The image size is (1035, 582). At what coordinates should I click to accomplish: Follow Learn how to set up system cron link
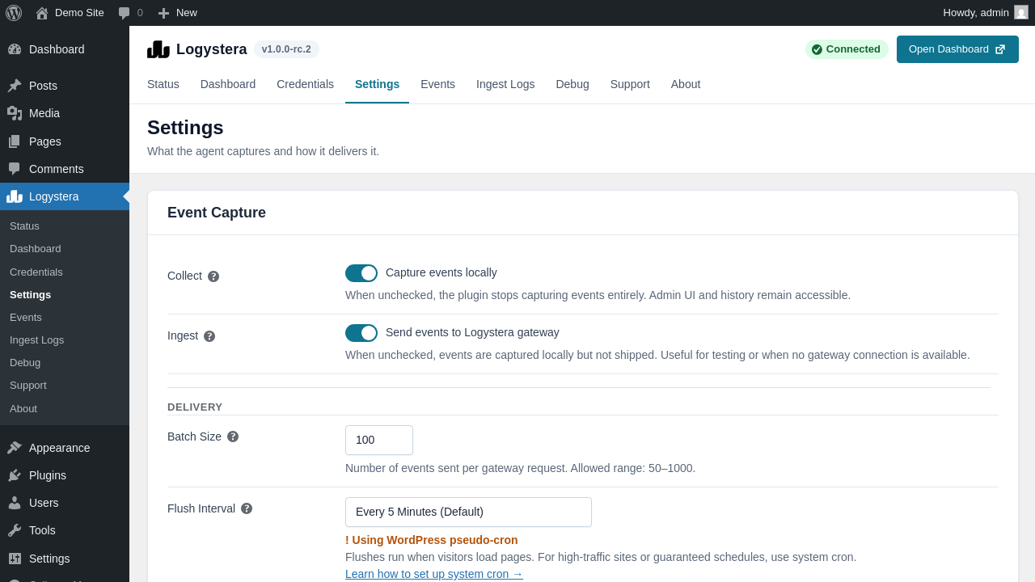click(434, 574)
